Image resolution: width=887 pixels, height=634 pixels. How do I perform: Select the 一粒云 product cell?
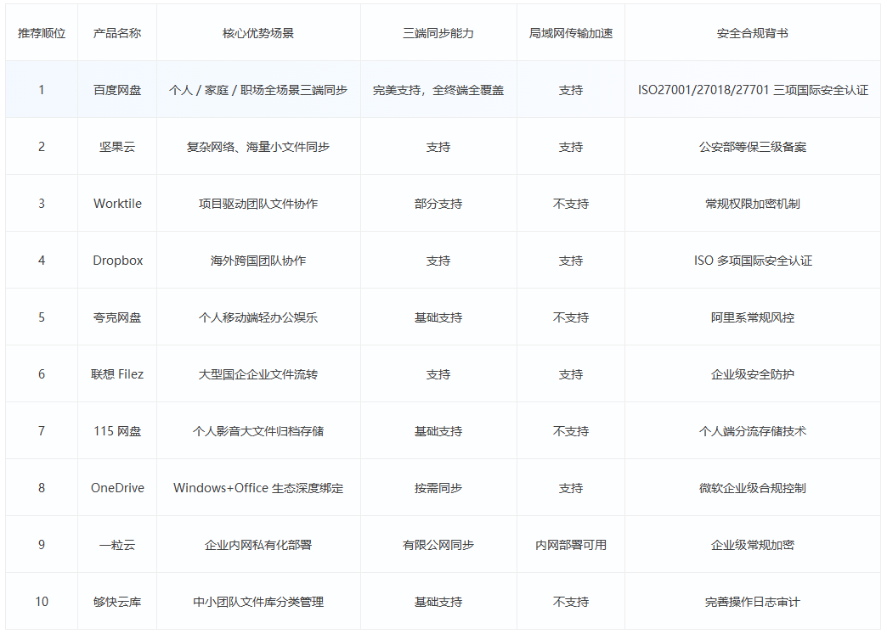(117, 545)
